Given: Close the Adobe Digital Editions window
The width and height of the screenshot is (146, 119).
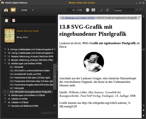Looking at the screenshot, I should 143,3.
